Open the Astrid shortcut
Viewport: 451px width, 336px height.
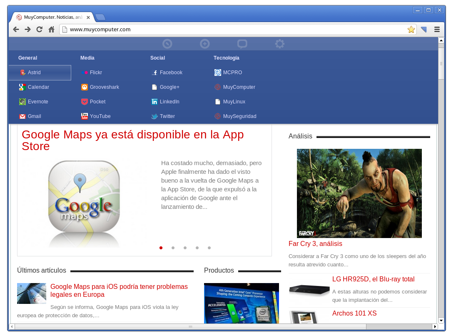[34, 73]
